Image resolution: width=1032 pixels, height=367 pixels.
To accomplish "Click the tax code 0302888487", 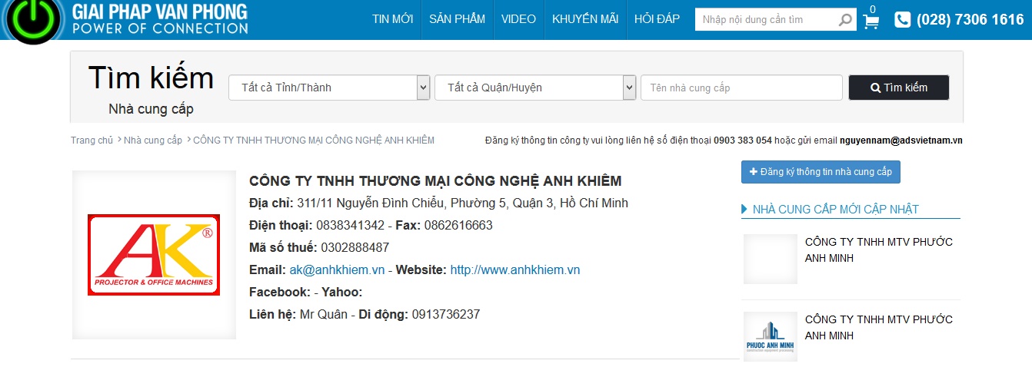I will click(355, 248).
